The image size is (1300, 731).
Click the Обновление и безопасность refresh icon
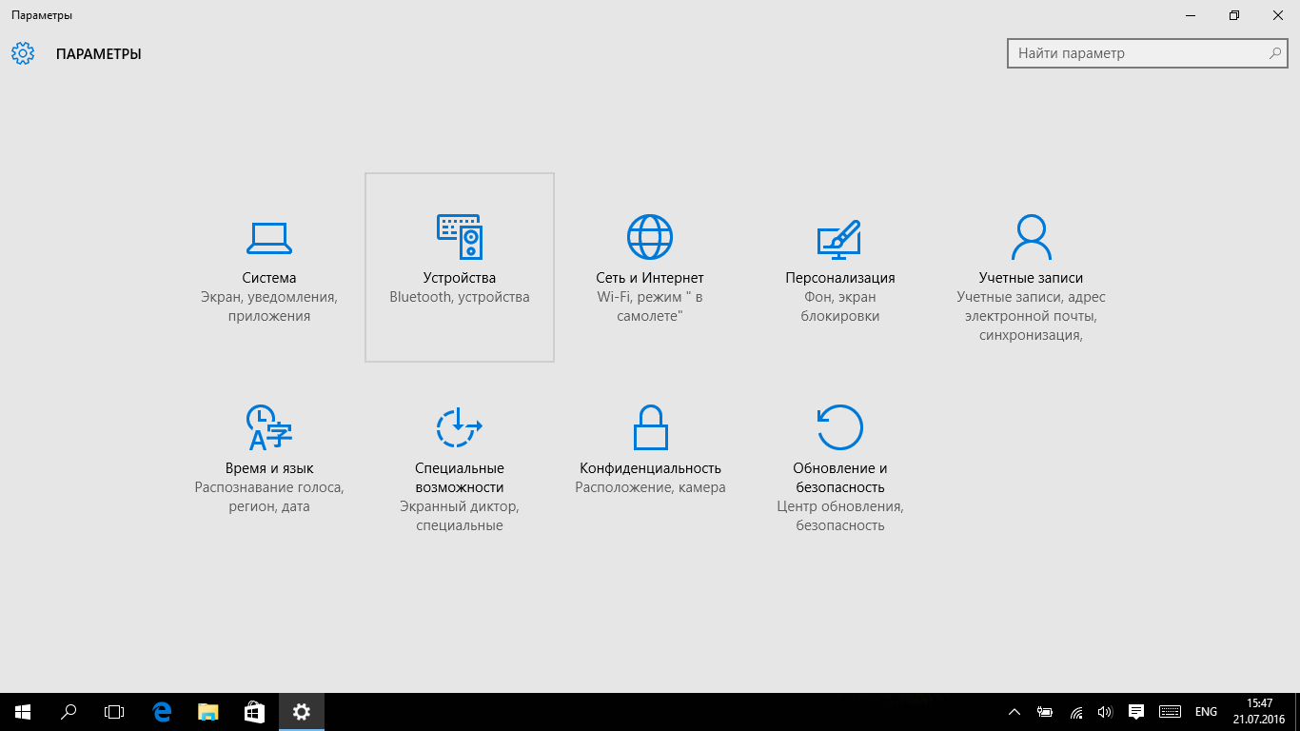pyautogui.click(x=839, y=427)
